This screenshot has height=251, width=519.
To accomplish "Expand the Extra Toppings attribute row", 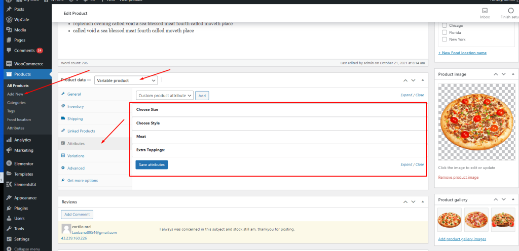I will (279, 150).
